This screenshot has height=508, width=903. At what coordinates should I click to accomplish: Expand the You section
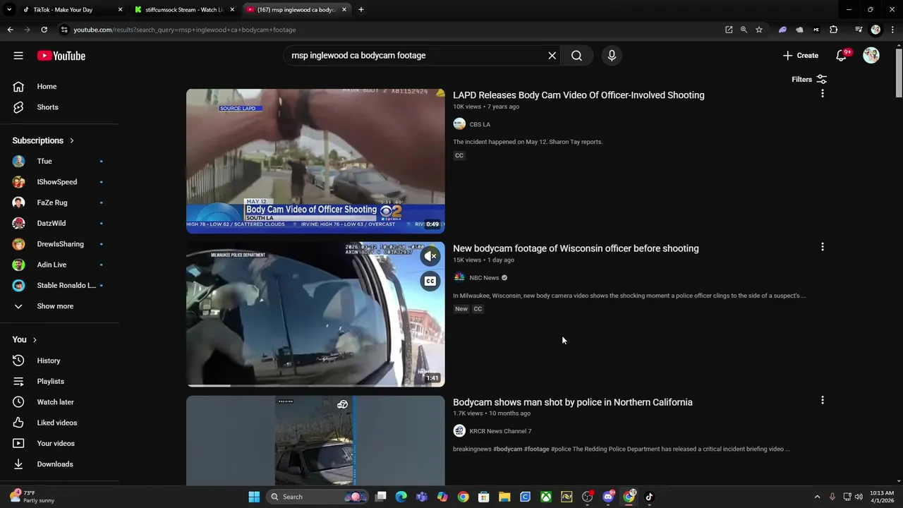pyautogui.click(x=25, y=339)
